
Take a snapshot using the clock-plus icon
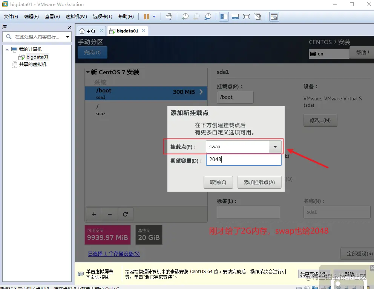pos(185,17)
